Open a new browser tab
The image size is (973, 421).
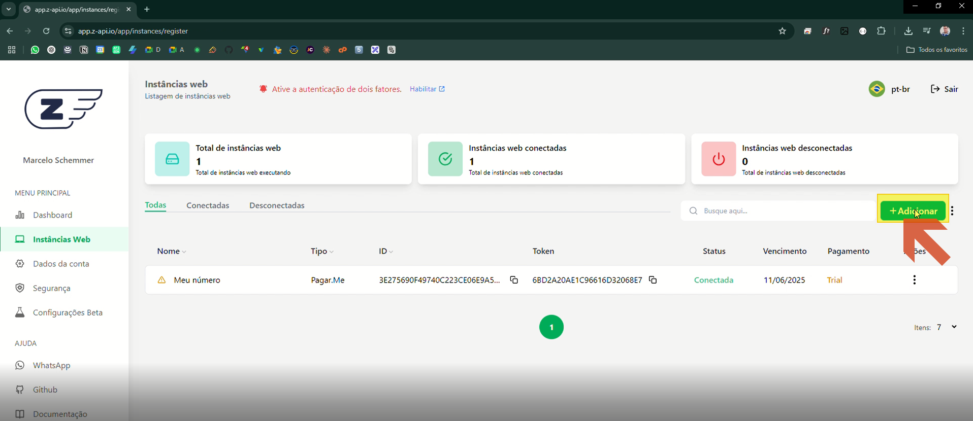click(147, 9)
